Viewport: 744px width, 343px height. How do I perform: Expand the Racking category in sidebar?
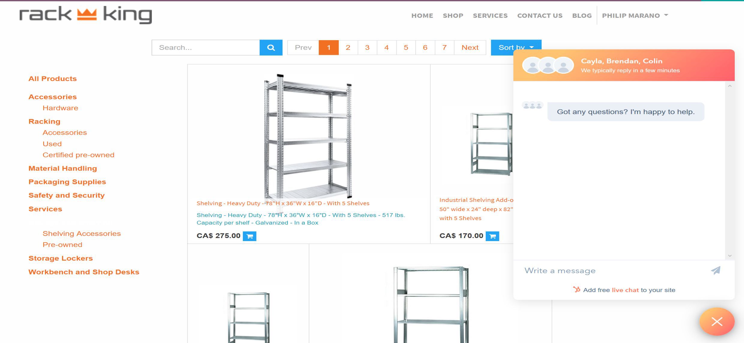click(44, 121)
